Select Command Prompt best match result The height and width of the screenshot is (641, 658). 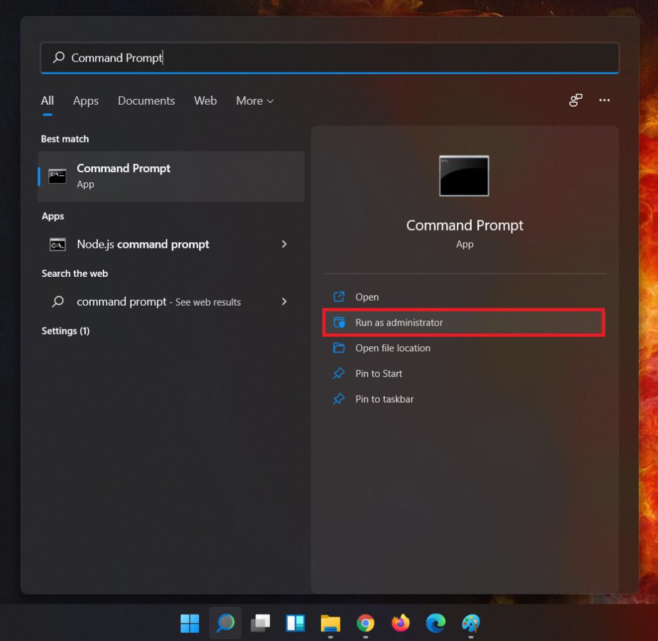171,176
